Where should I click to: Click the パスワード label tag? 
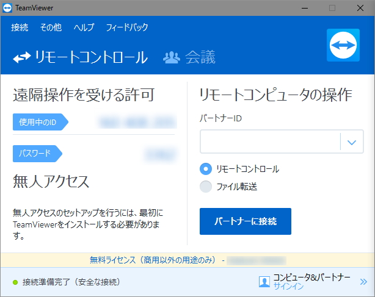pos(37,154)
